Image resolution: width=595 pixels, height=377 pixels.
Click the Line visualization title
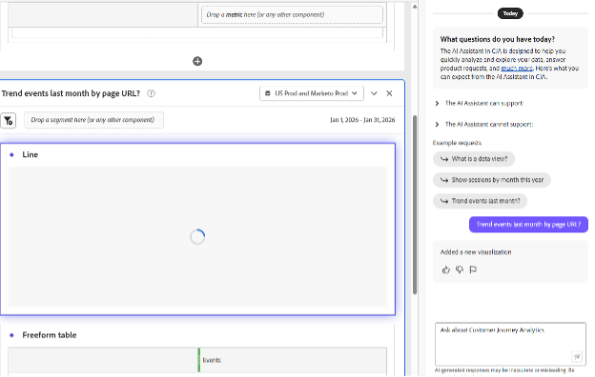pyautogui.click(x=30, y=154)
